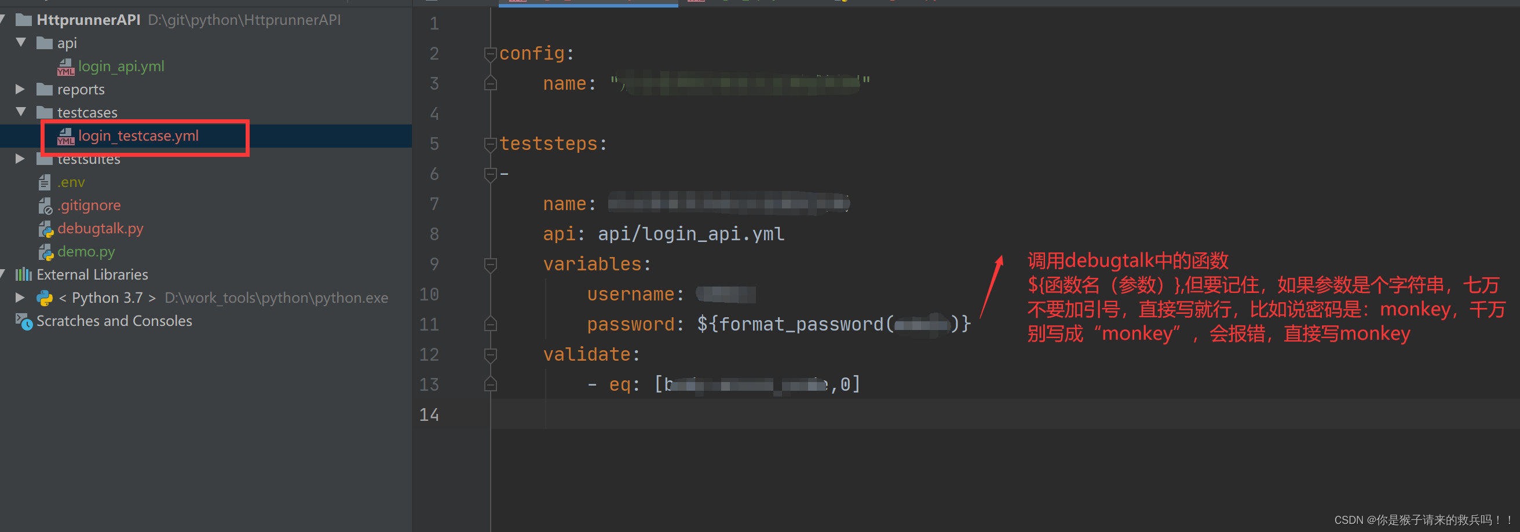Open the demo.py Python file

click(86, 252)
